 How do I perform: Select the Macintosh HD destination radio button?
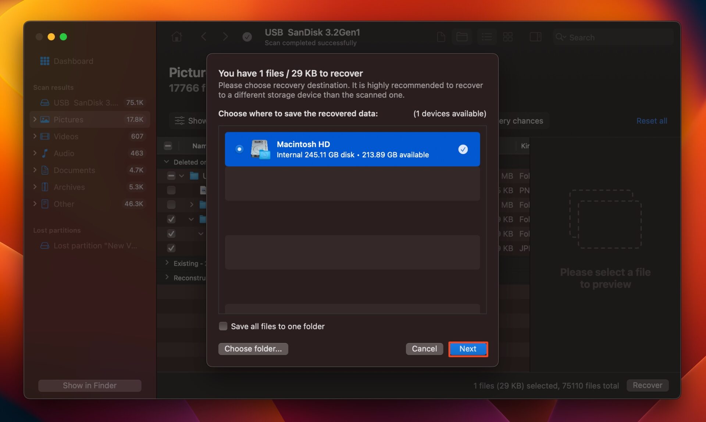click(239, 149)
